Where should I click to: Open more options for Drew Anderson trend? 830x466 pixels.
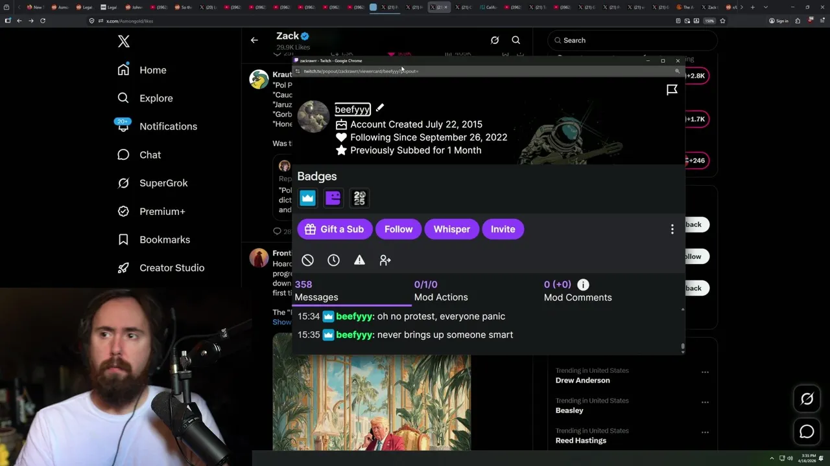pos(705,372)
